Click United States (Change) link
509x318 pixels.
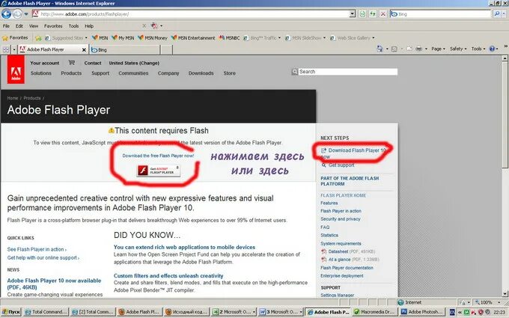point(134,63)
